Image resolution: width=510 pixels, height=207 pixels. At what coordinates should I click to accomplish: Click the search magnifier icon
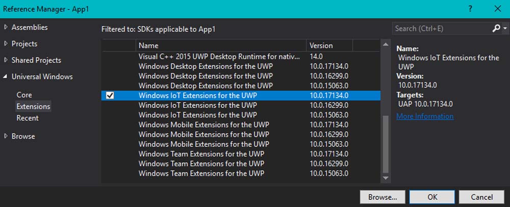point(496,28)
